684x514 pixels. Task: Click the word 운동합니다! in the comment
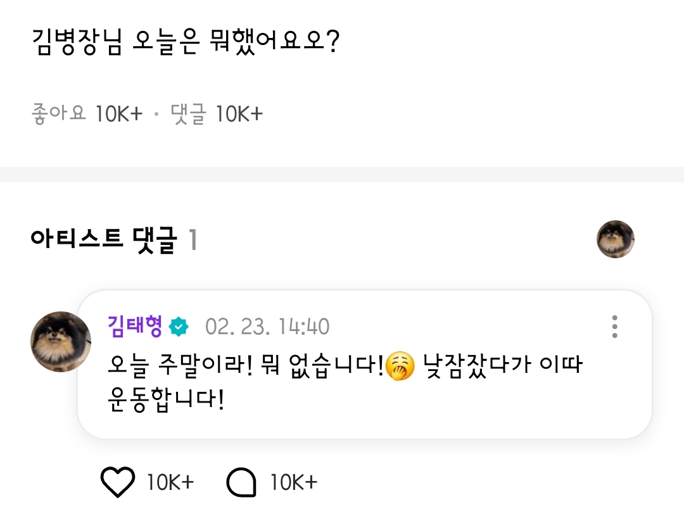point(167,400)
